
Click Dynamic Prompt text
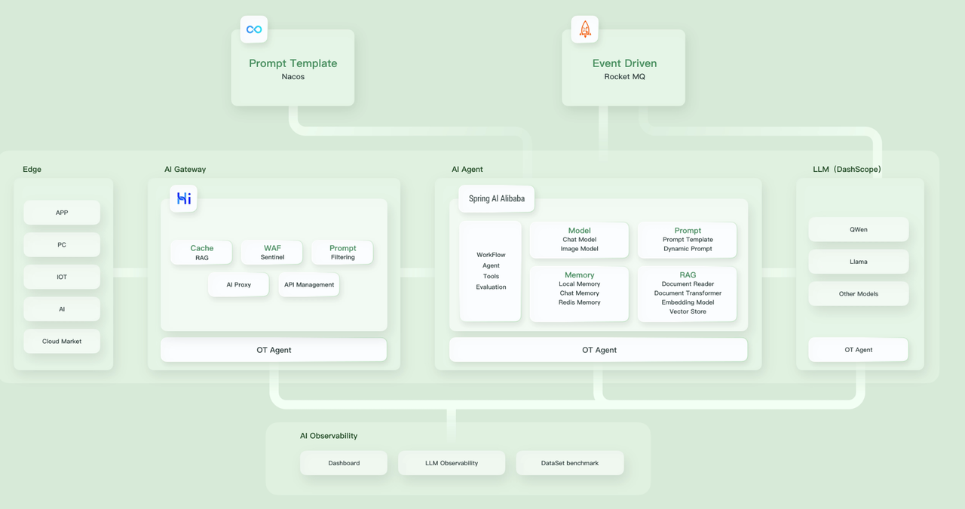point(688,249)
